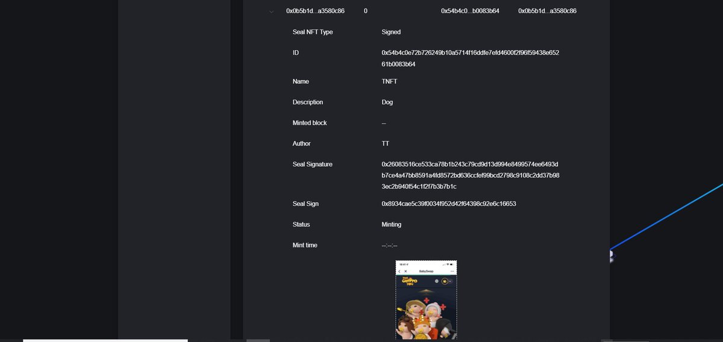Image resolution: width=723 pixels, height=342 pixels.
Task: Click the Minting status value
Action: point(391,225)
